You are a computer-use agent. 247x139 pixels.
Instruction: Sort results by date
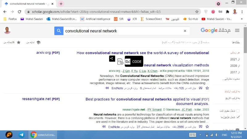coord(233,98)
